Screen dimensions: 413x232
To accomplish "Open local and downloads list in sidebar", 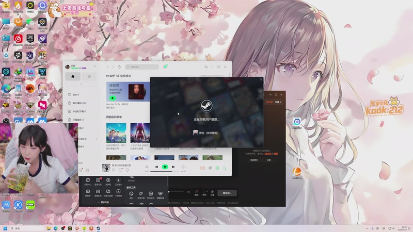I will tap(77, 111).
